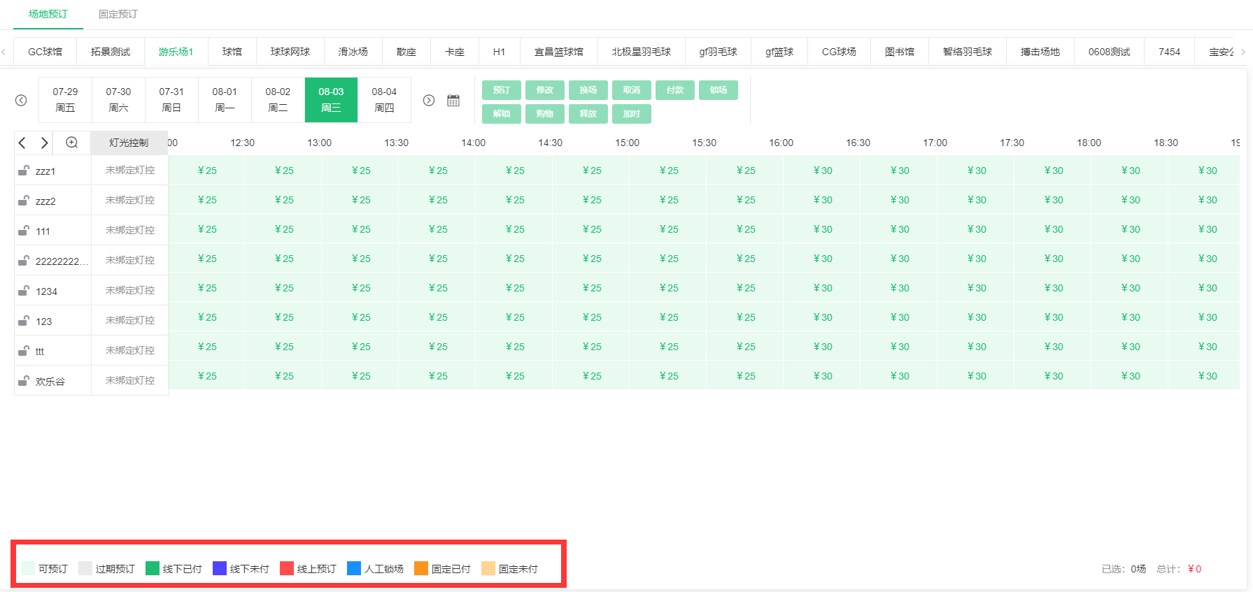1253x592 pixels.
Task: Click the 未绑定灯控 cell for court 111
Action: (130, 230)
